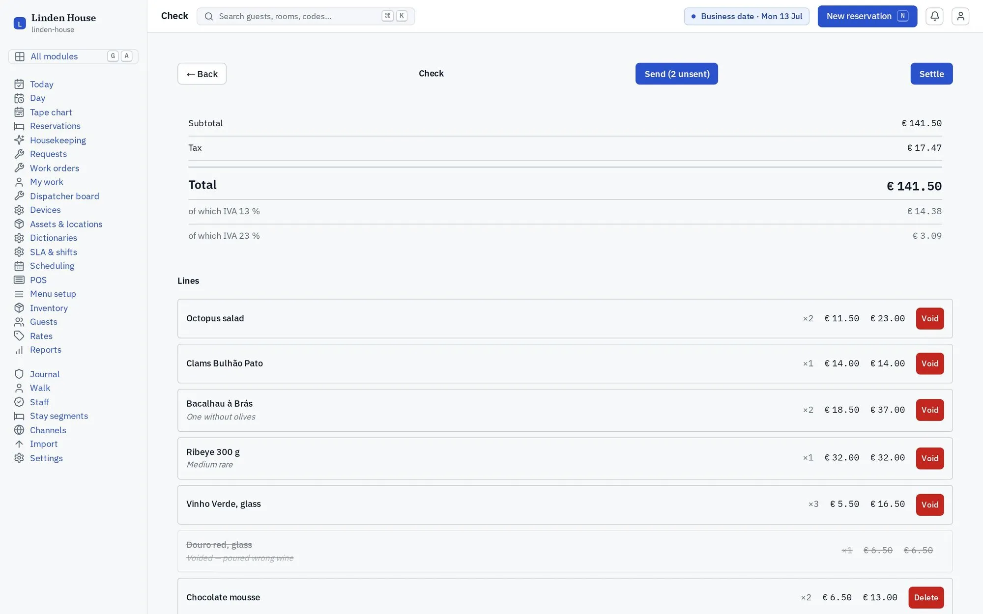The image size is (983, 614).
Task: Go back with the Back button
Action: pyautogui.click(x=202, y=74)
